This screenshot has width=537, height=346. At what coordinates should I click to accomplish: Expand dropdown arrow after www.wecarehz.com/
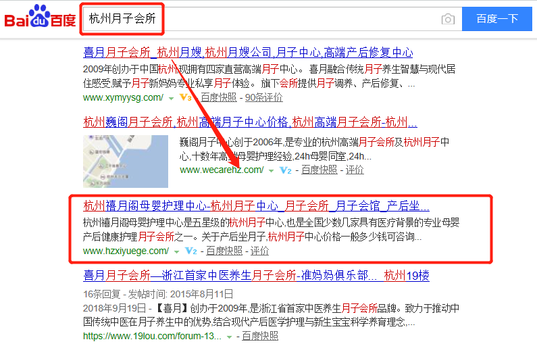272,171
